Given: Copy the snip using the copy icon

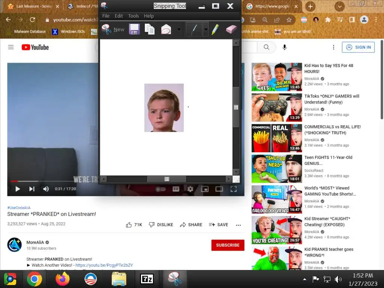Looking at the screenshot, I should [150, 29].
